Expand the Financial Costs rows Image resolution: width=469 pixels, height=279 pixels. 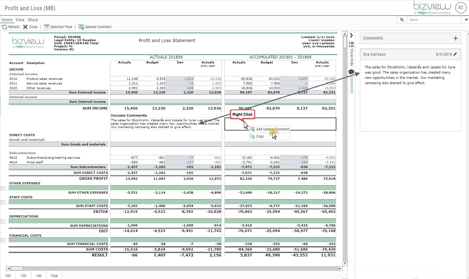3,240
